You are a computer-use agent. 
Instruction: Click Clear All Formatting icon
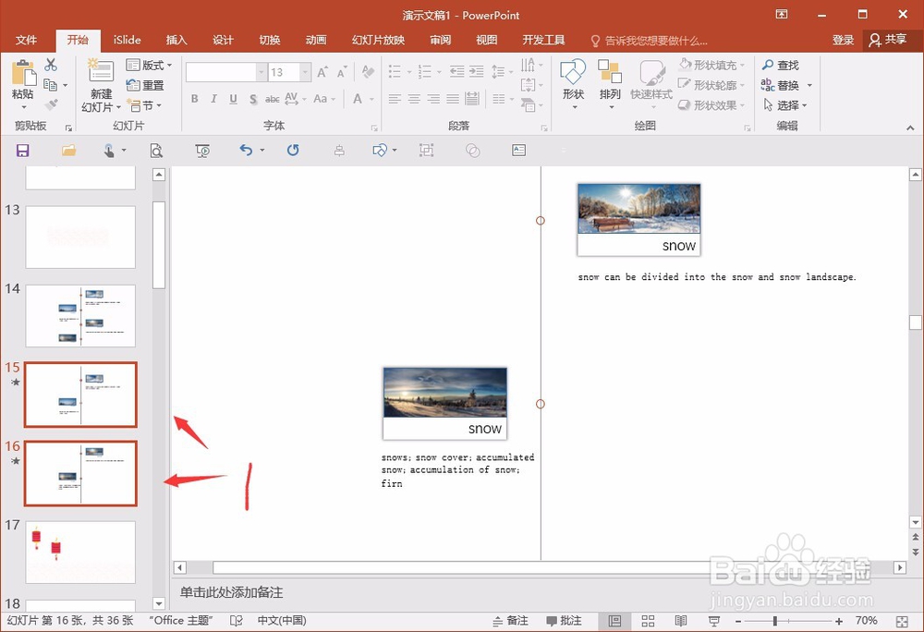369,72
